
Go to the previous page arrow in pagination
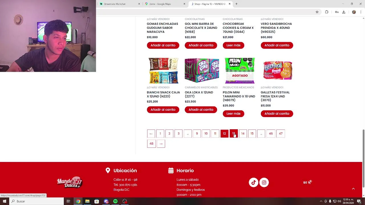pos(151,134)
